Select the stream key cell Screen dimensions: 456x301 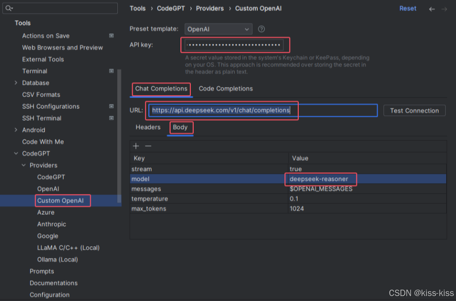[209, 169]
